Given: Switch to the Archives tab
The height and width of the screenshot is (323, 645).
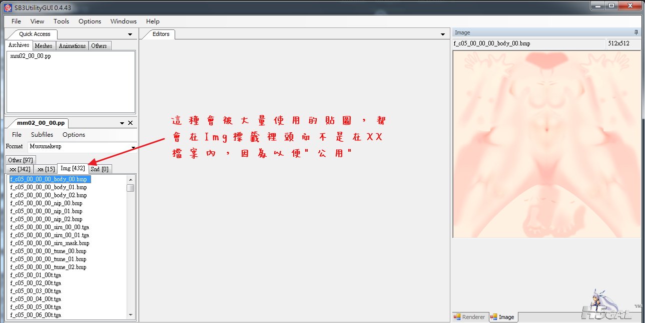Looking at the screenshot, I should pyautogui.click(x=19, y=45).
